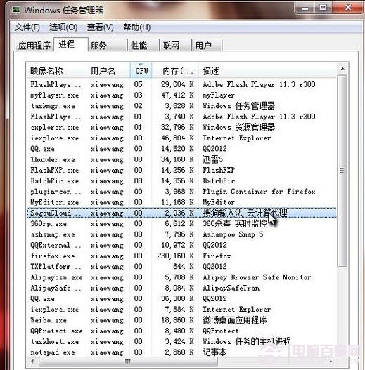The width and height of the screenshot is (365, 370).
Task: Click the FlashPlayer row using 29,684 K
Action: tap(181, 84)
